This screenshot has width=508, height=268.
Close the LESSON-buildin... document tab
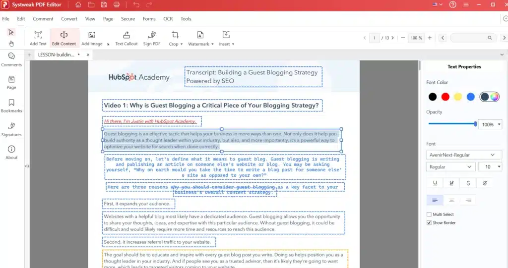pyautogui.click(x=88, y=54)
